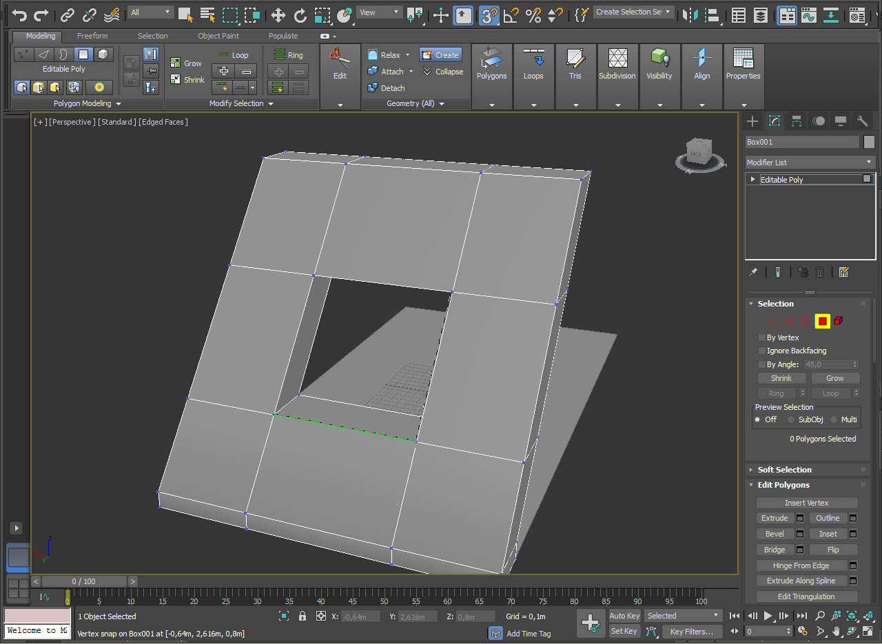
Task: Toggle the Auto Key button
Action: coord(624,616)
